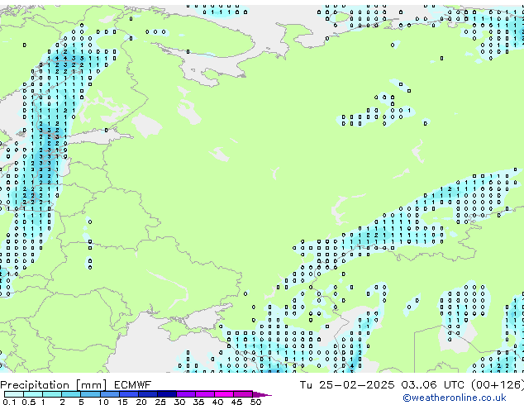This screenshot has height=405, width=524.
Task: Click the 'Tu' weekday label
Action: click(x=306, y=385)
